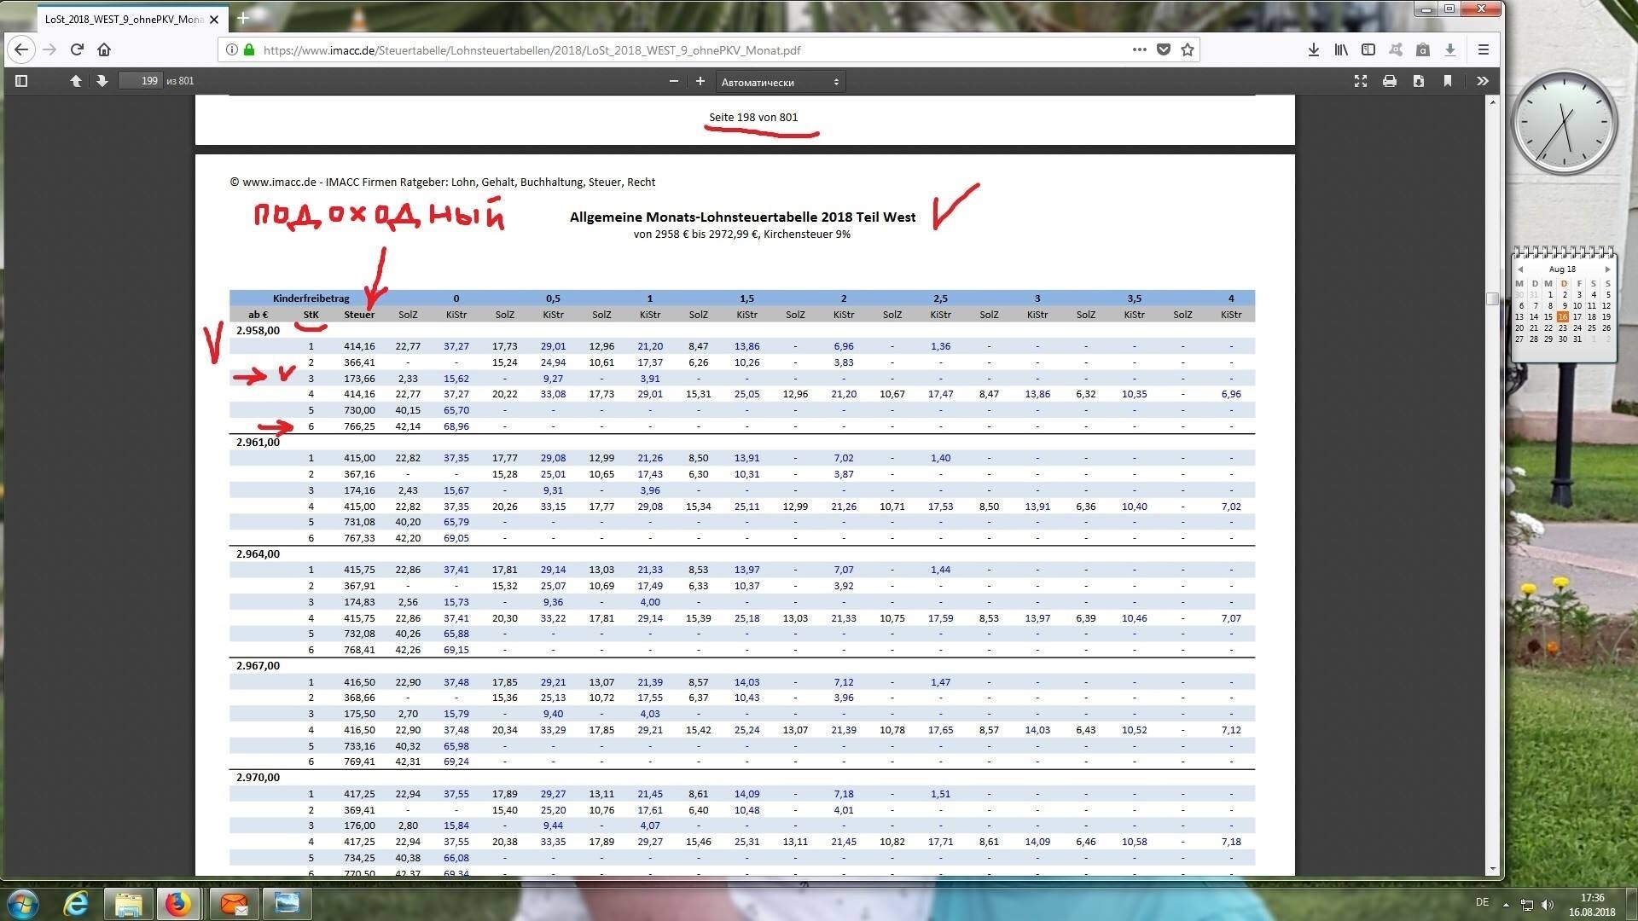Open a new browser tab
Screen dimensions: 1638x921
pos(242,18)
